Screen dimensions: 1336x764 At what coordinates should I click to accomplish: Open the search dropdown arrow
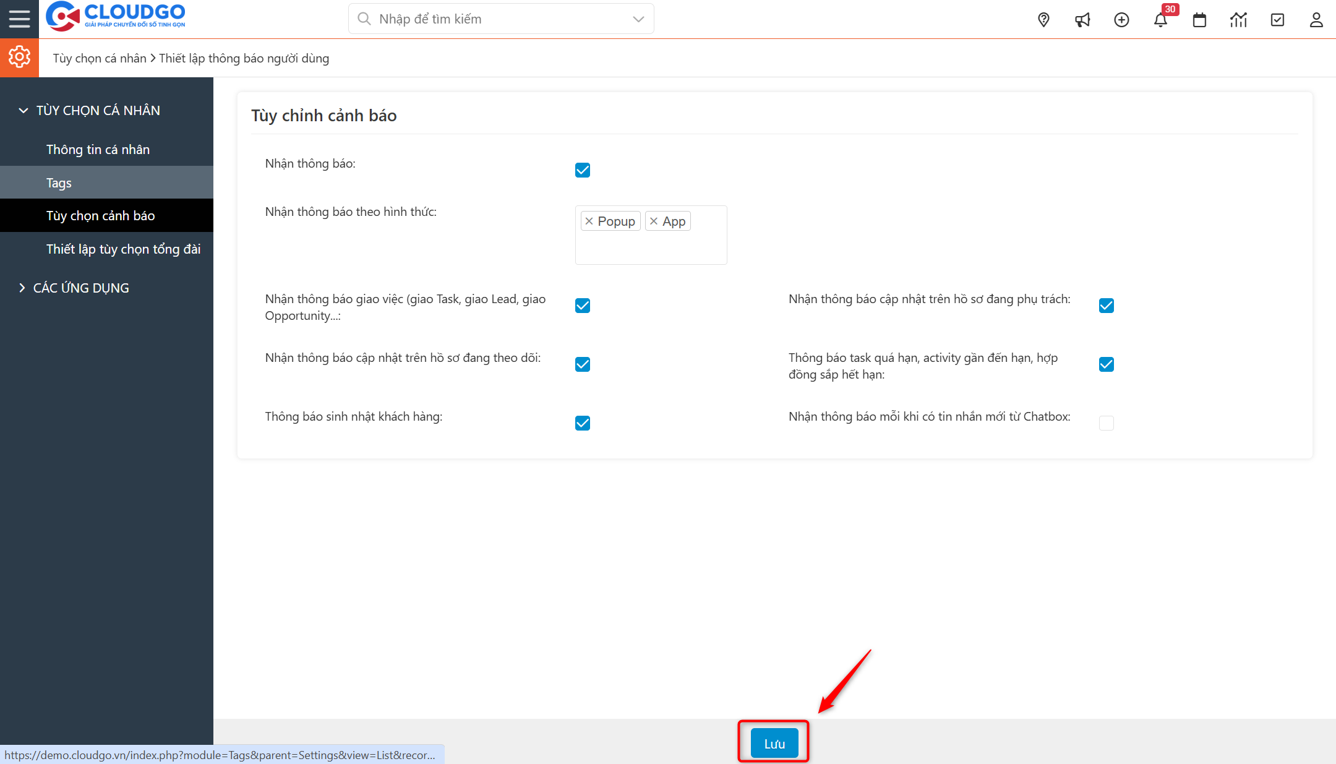click(x=638, y=19)
